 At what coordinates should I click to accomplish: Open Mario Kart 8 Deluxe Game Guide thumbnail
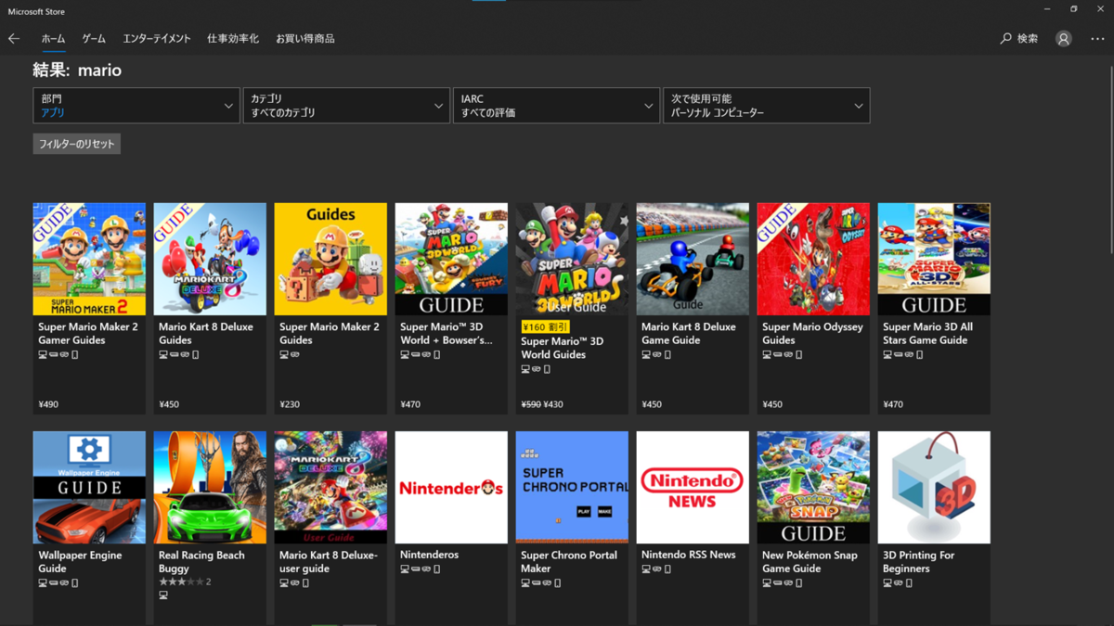(693, 259)
